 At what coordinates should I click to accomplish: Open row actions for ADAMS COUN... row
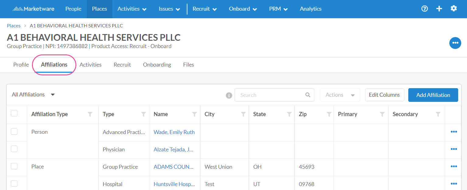click(454, 167)
